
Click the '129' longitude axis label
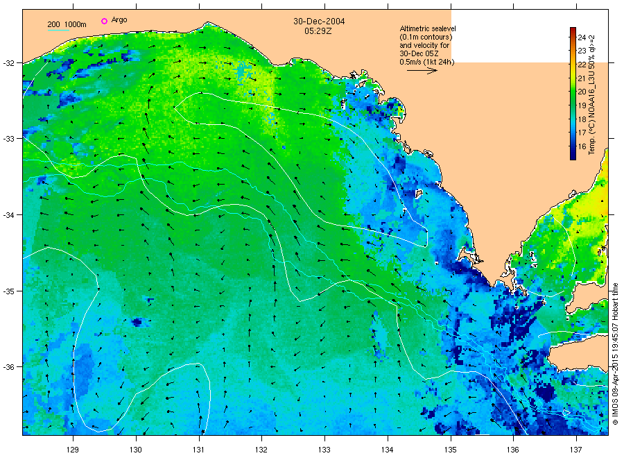73,450
